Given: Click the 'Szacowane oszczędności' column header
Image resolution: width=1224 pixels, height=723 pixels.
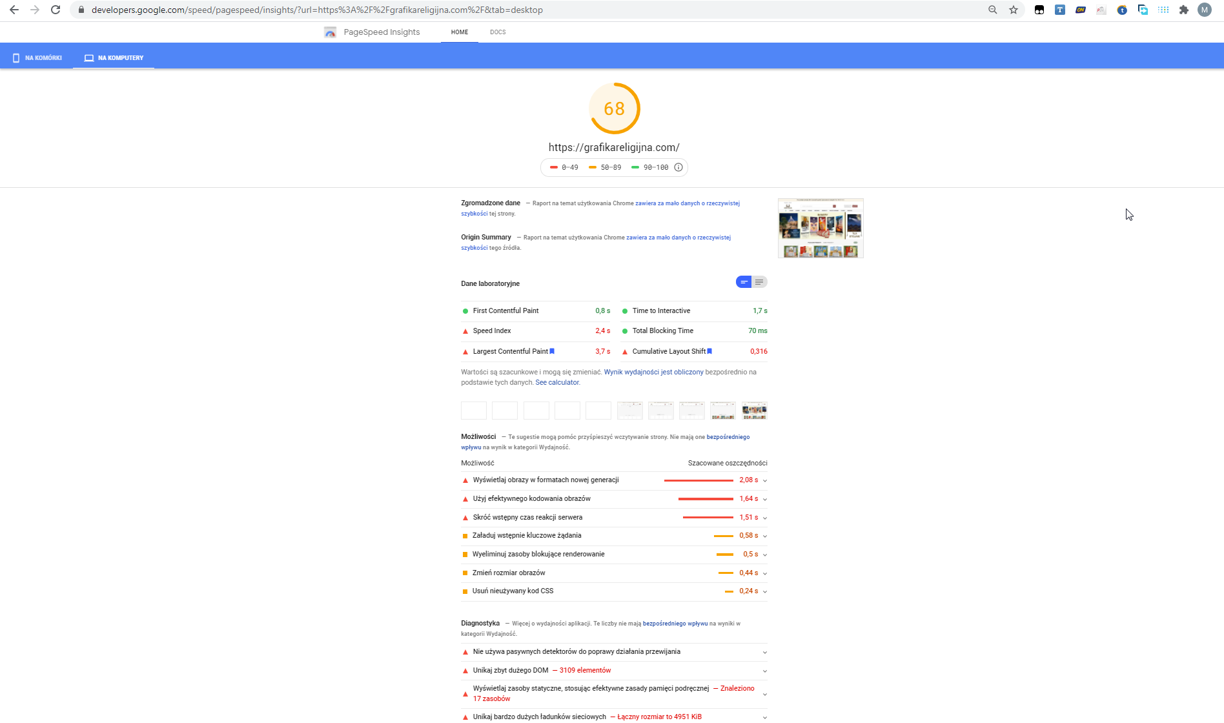Looking at the screenshot, I should (x=728, y=463).
